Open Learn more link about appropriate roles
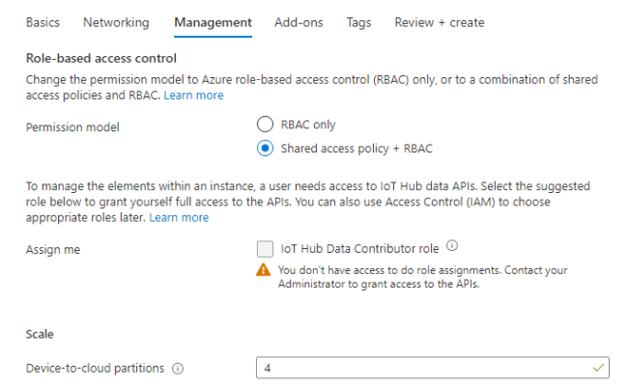The image size is (628, 386). pos(179,217)
